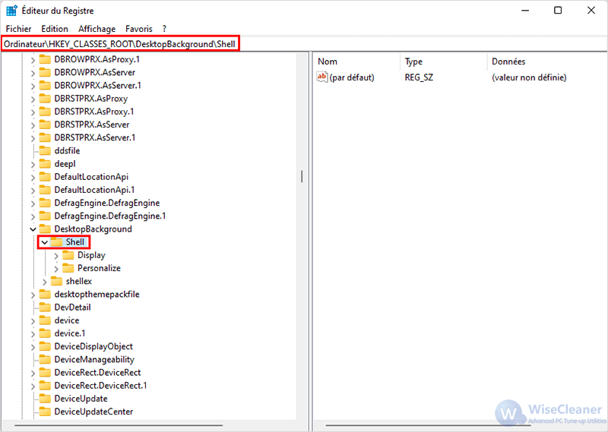Select the DeviceDisplayObject key label
The height and width of the screenshot is (432, 608).
click(93, 346)
